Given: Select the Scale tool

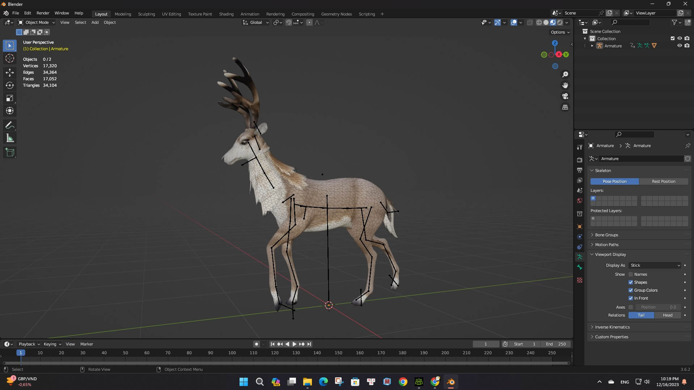Looking at the screenshot, I should (x=10, y=98).
